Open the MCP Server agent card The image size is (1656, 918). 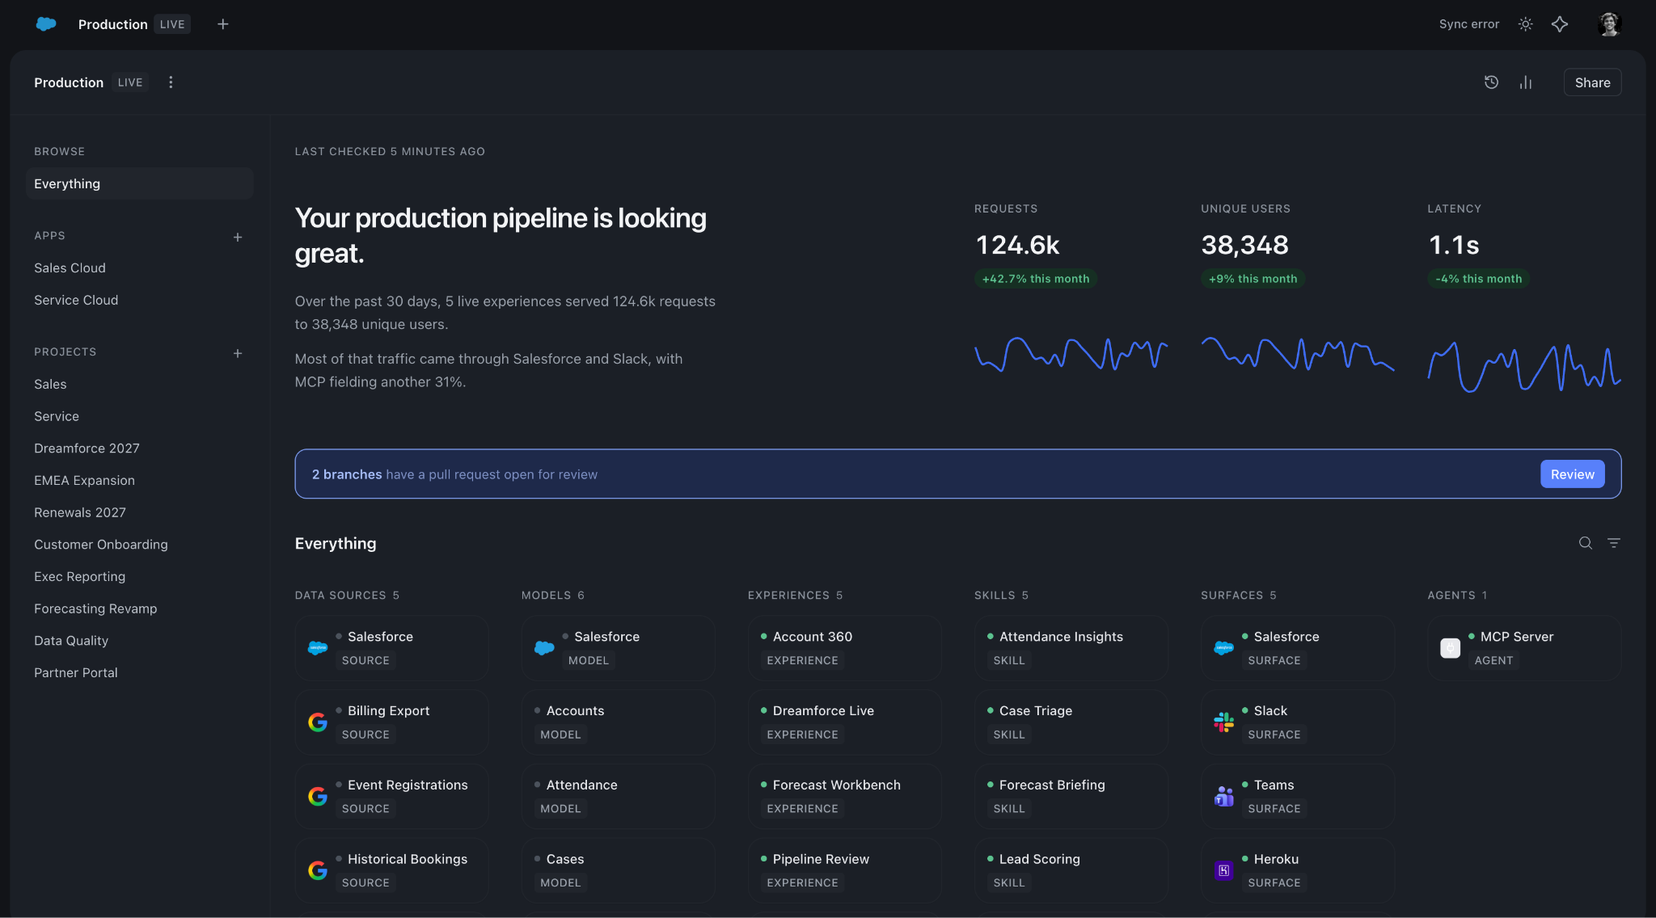[1523, 648]
